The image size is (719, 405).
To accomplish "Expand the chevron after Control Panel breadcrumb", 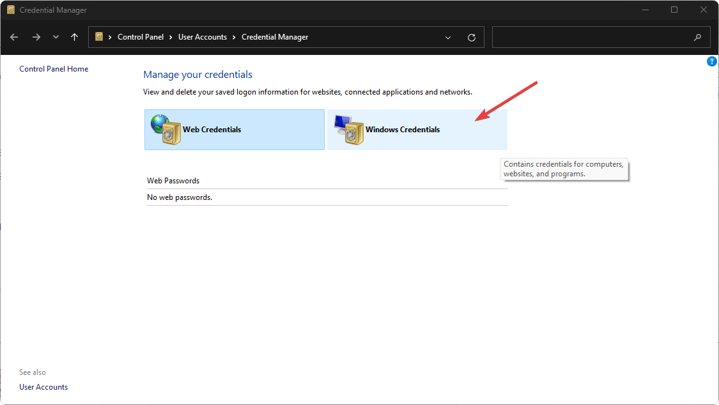I will point(171,37).
